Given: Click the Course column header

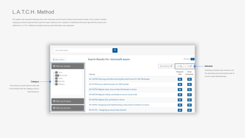Looking at the screenshot, I should [x=92, y=74].
